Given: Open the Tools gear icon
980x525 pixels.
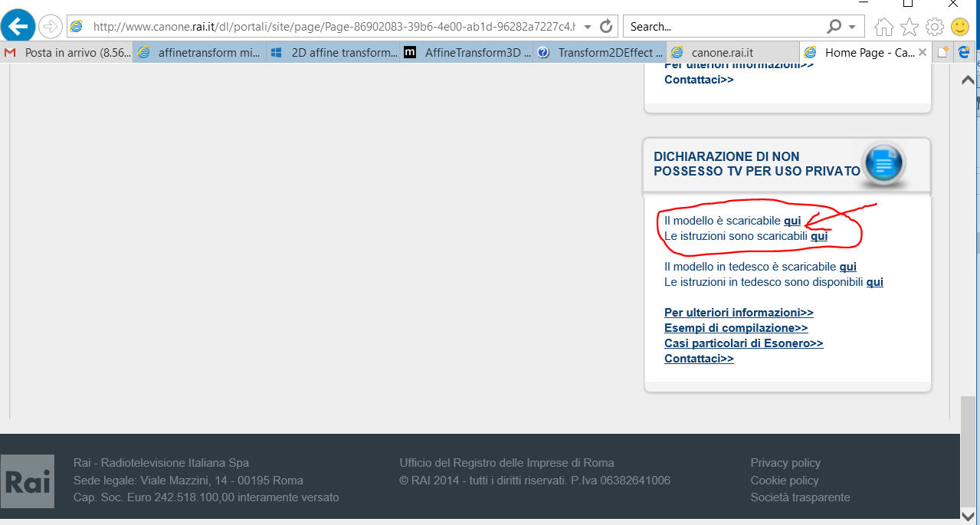Looking at the screenshot, I should 935,28.
